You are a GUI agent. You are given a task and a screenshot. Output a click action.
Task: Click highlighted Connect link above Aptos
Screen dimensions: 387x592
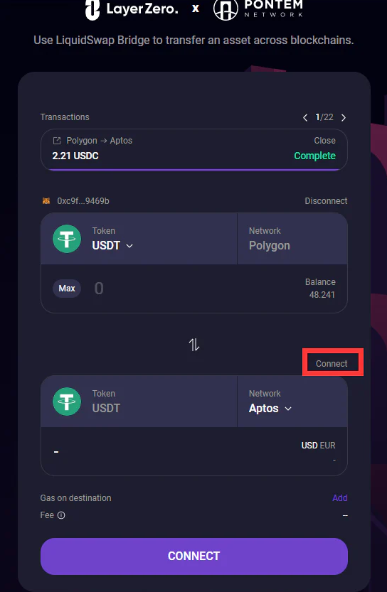(x=332, y=364)
